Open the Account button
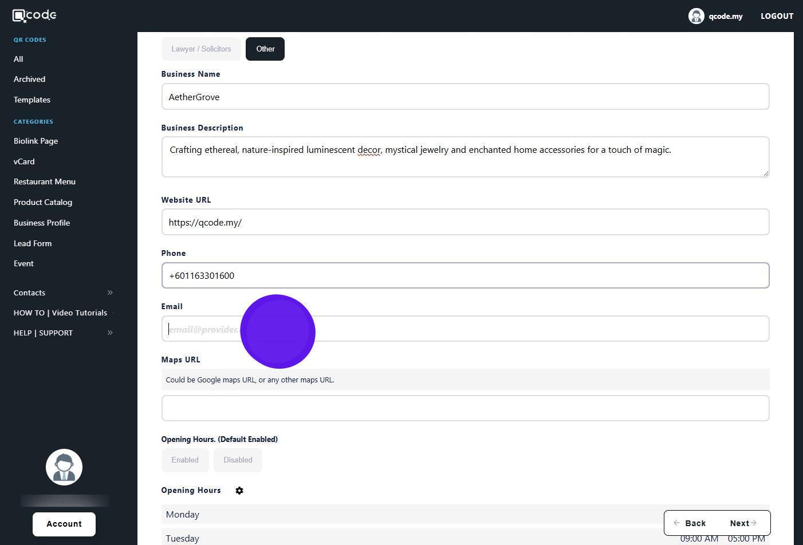The image size is (803, 545). pyautogui.click(x=64, y=524)
